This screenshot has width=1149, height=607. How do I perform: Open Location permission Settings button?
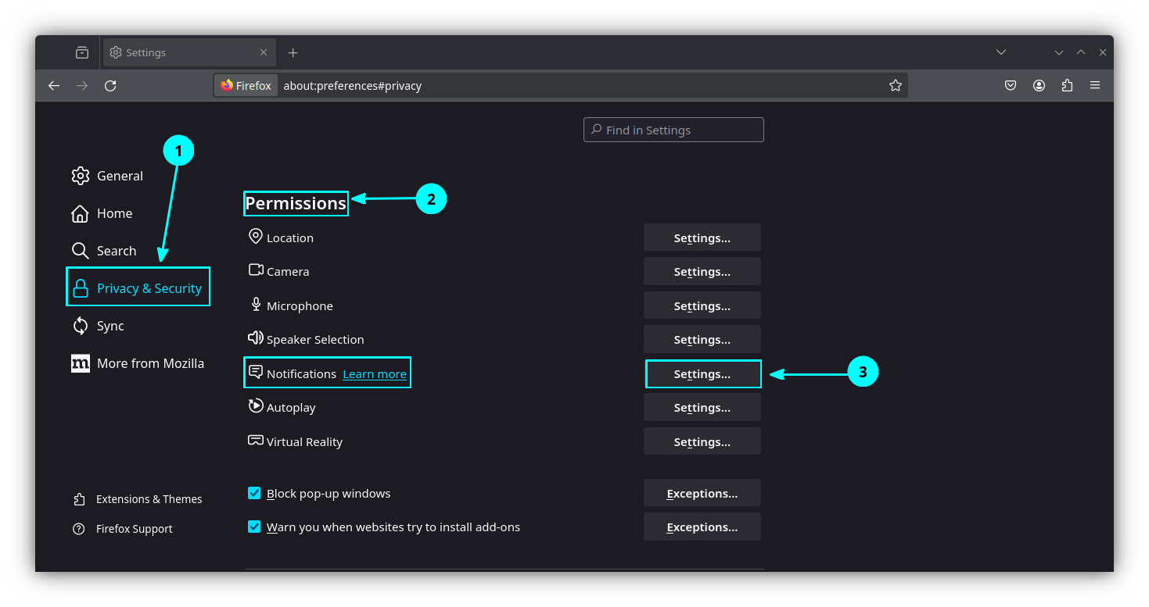pos(702,237)
